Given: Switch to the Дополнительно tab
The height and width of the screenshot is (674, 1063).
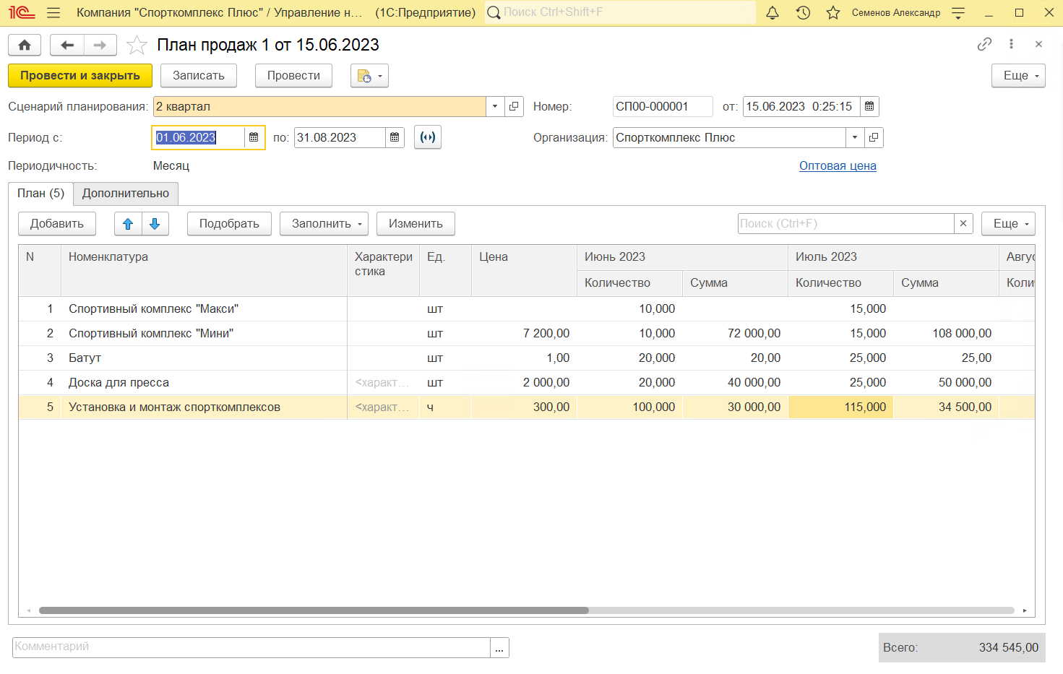Looking at the screenshot, I should click(126, 194).
